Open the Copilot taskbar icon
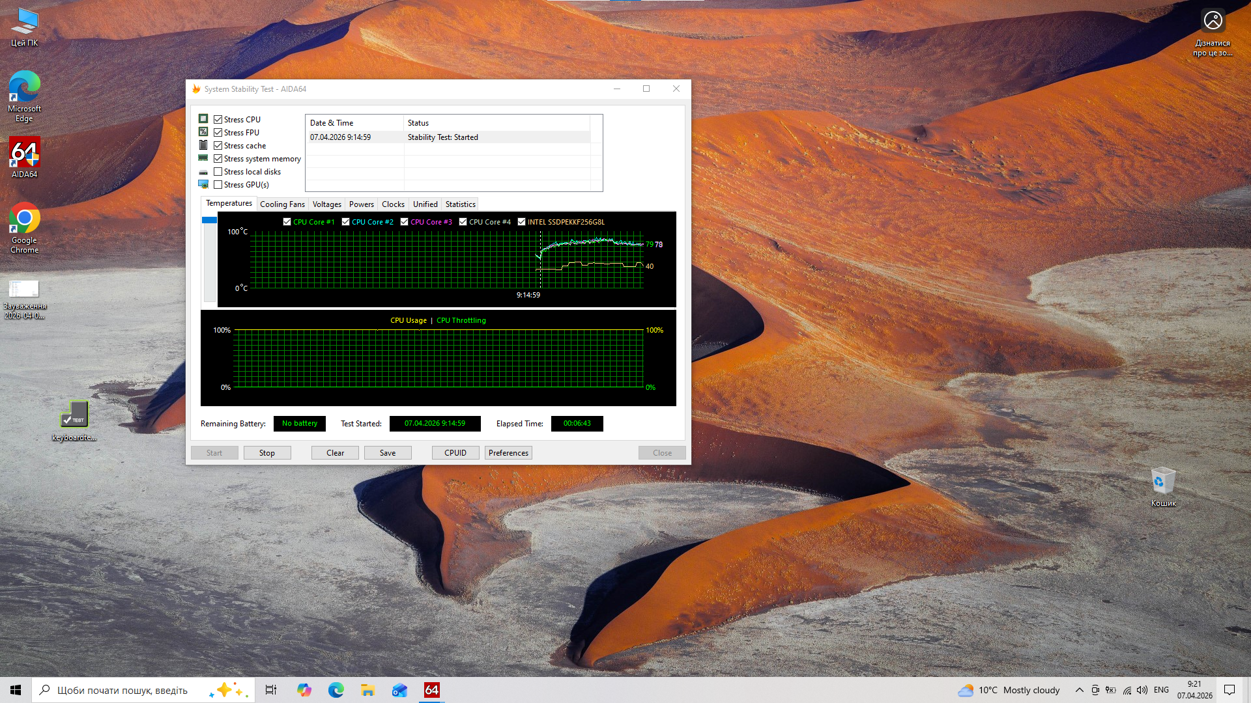Image resolution: width=1251 pixels, height=703 pixels. pyautogui.click(x=304, y=690)
